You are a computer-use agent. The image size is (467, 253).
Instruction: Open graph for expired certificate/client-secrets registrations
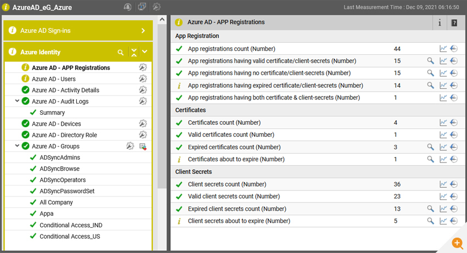click(443, 86)
